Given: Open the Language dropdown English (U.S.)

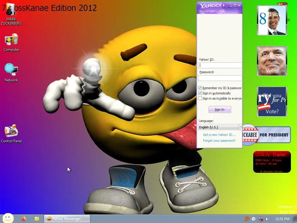Looking at the screenshot, I should tap(220, 127).
